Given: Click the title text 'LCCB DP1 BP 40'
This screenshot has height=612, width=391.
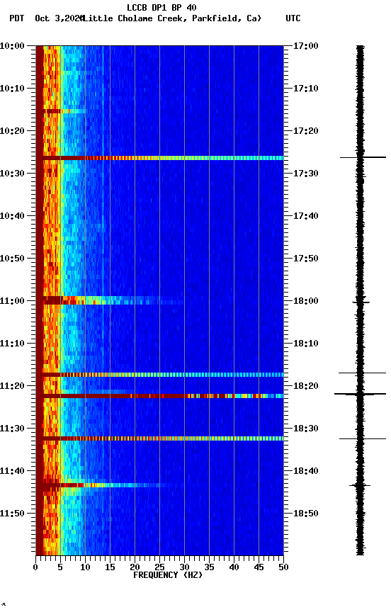Looking at the screenshot, I should tap(161, 7).
